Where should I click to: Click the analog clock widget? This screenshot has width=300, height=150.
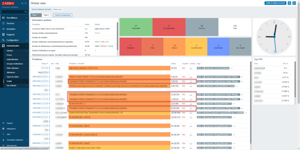point(274,37)
